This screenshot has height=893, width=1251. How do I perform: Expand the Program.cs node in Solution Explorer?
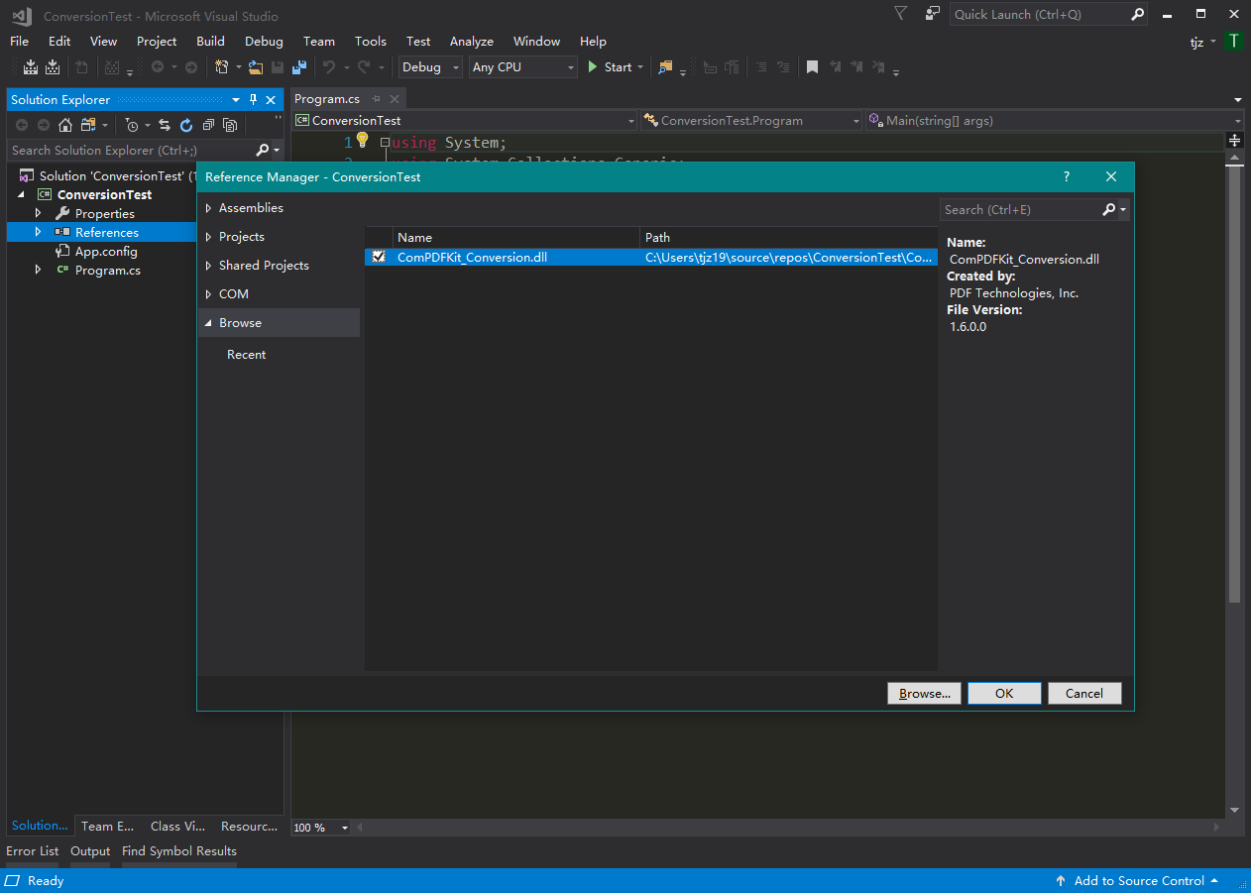coord(39,270)
